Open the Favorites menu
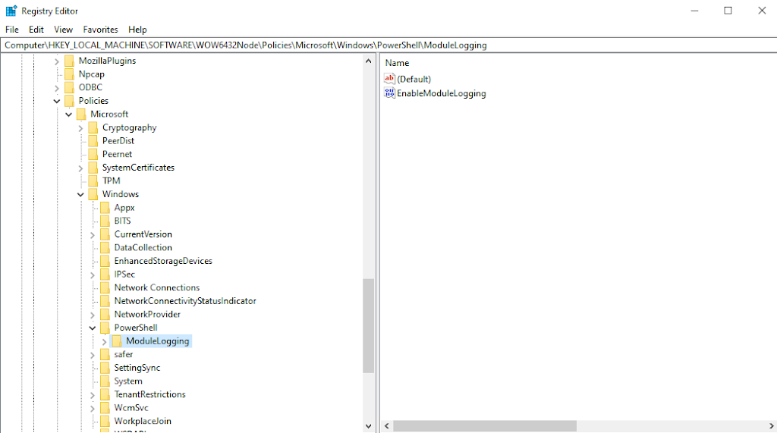This screenshot has height=433, width=777. (x=100, y=30)
